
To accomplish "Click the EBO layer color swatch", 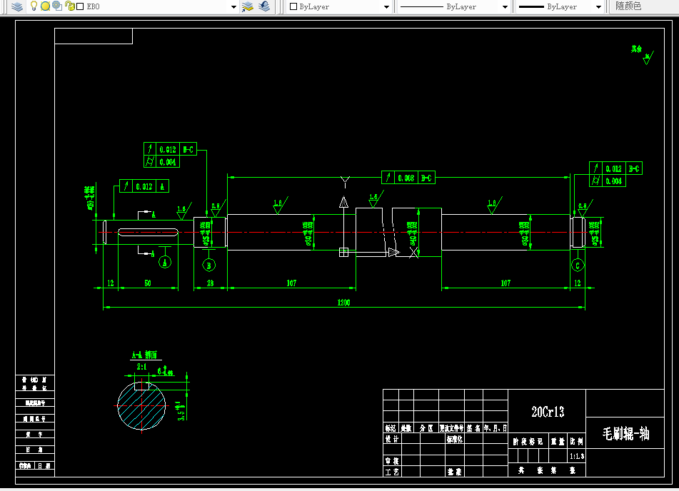I will (80, 6).
